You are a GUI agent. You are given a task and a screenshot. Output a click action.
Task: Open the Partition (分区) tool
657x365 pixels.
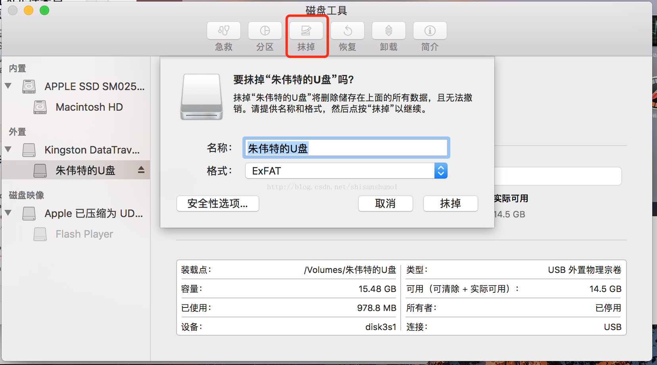point(265,31)
